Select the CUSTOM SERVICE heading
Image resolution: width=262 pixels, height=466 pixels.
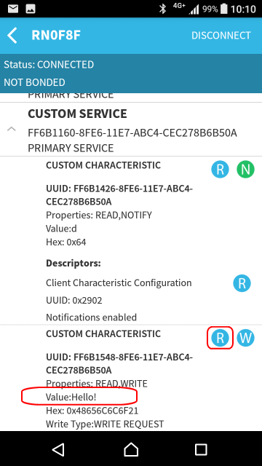click(78, 114)
